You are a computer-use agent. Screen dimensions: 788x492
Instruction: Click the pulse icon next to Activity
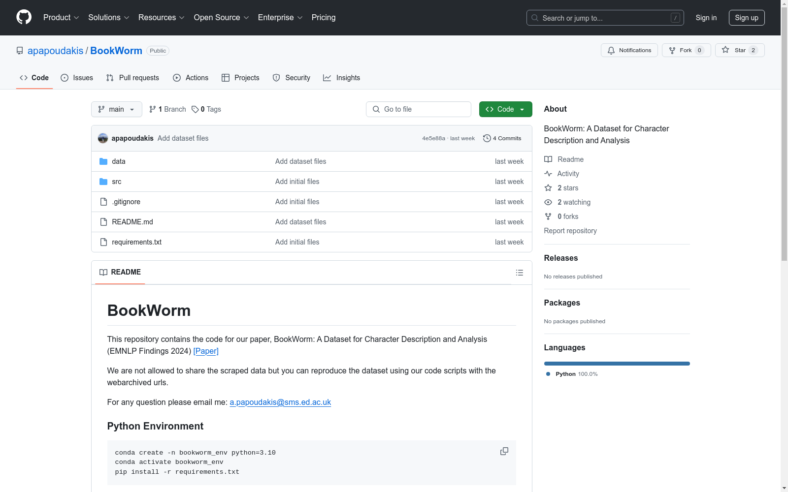[548, 174]
